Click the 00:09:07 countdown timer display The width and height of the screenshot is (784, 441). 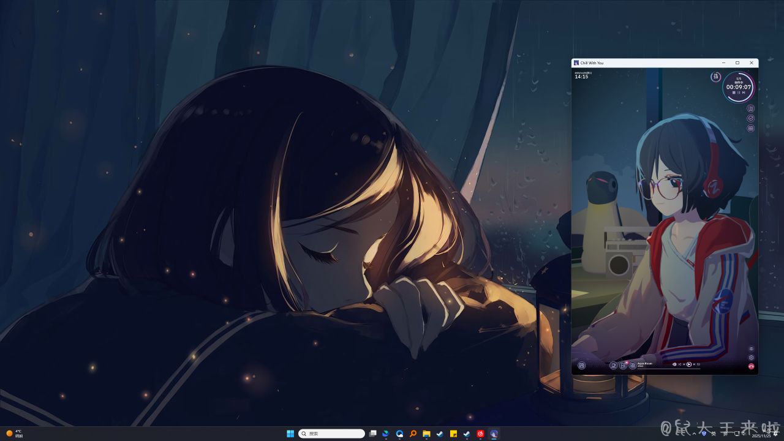point(739,87)
